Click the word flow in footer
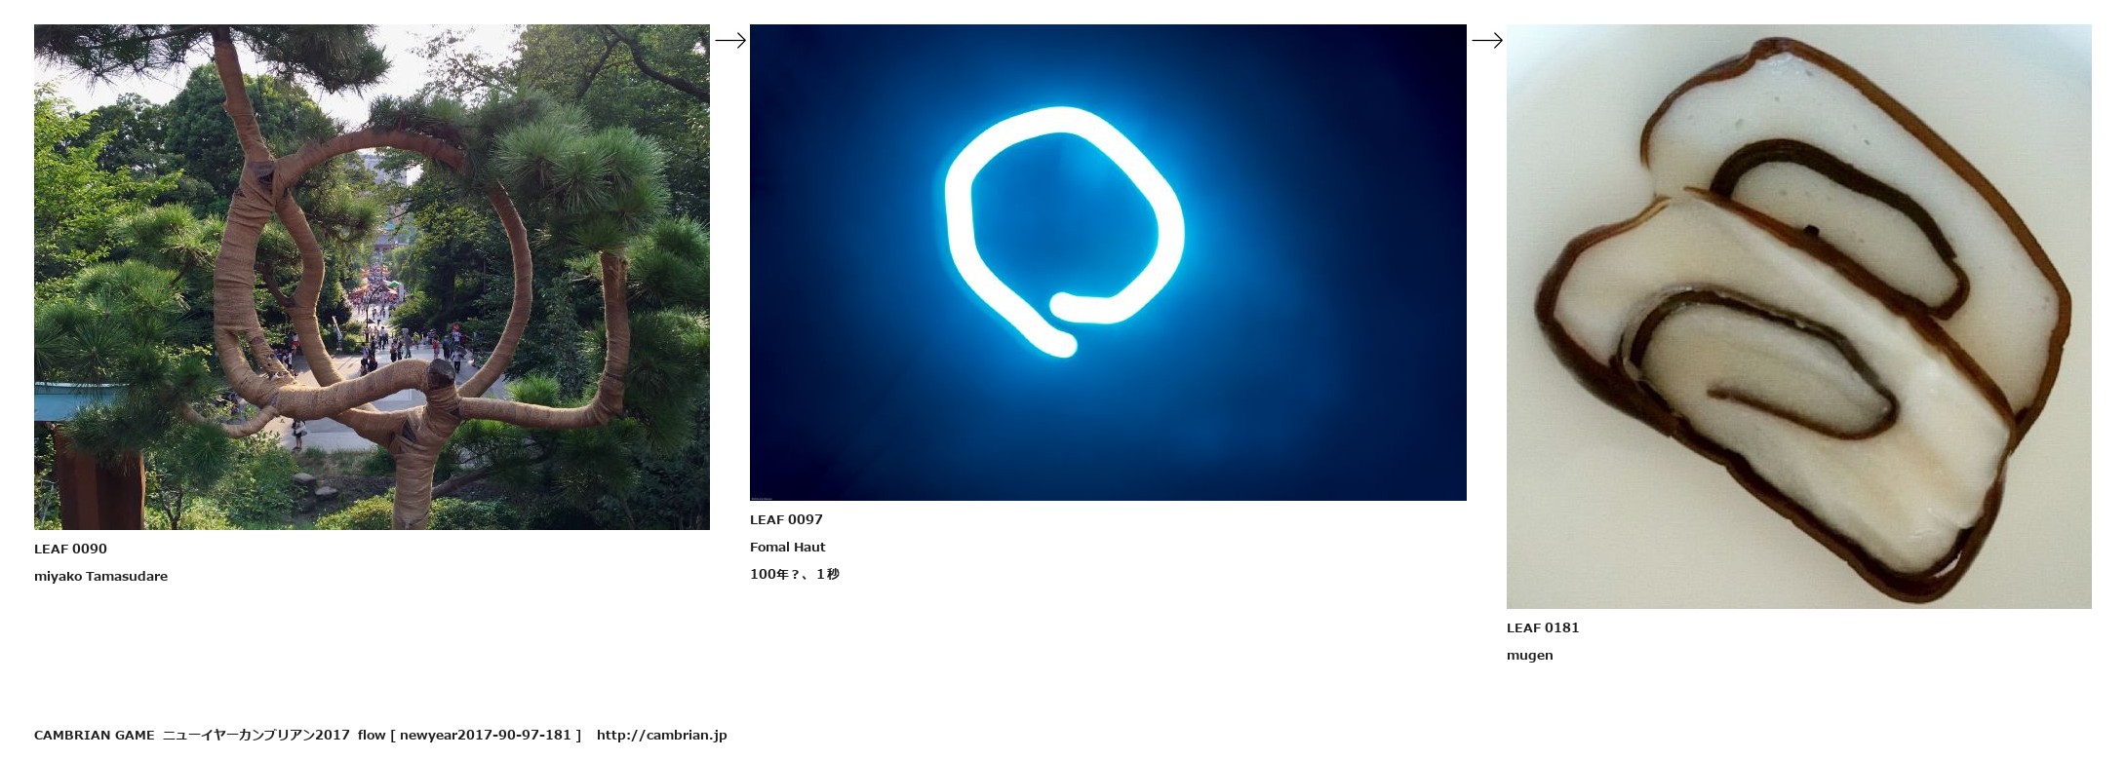 point(372,735)
